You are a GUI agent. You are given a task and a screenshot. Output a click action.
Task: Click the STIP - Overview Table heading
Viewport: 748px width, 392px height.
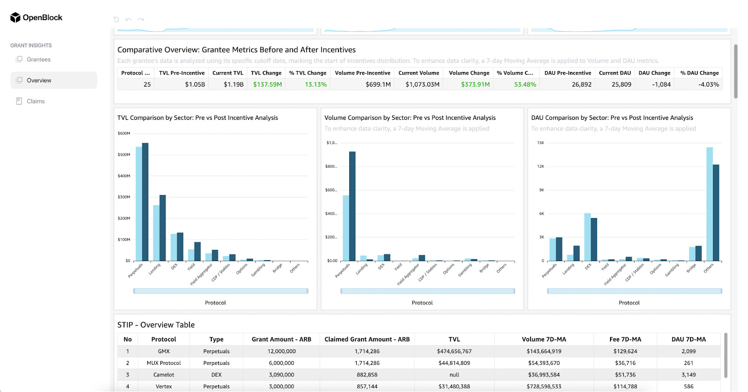tap(156, 325)
